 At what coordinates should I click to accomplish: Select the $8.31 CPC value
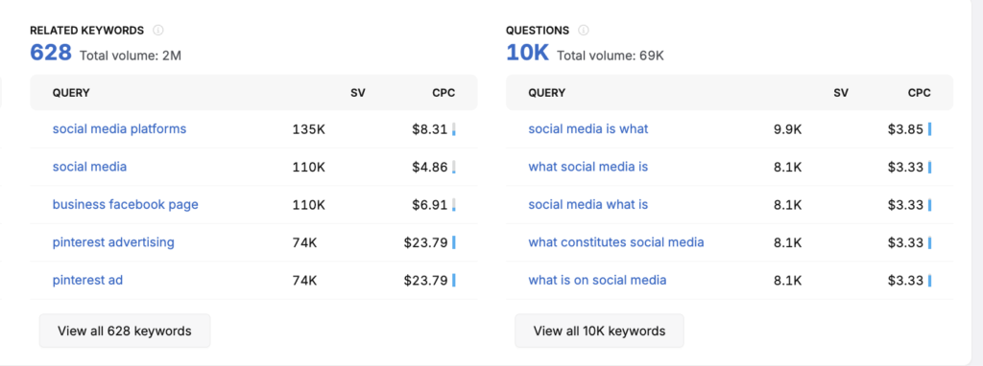click(x=429, y=129)
